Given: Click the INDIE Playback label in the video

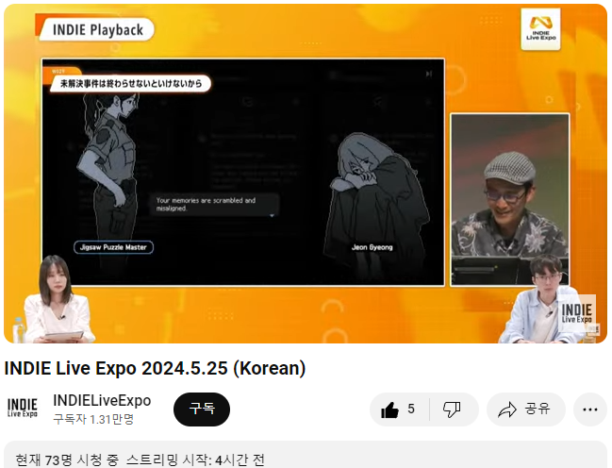Looking at the screenshot, I should (x=96, y=29).
